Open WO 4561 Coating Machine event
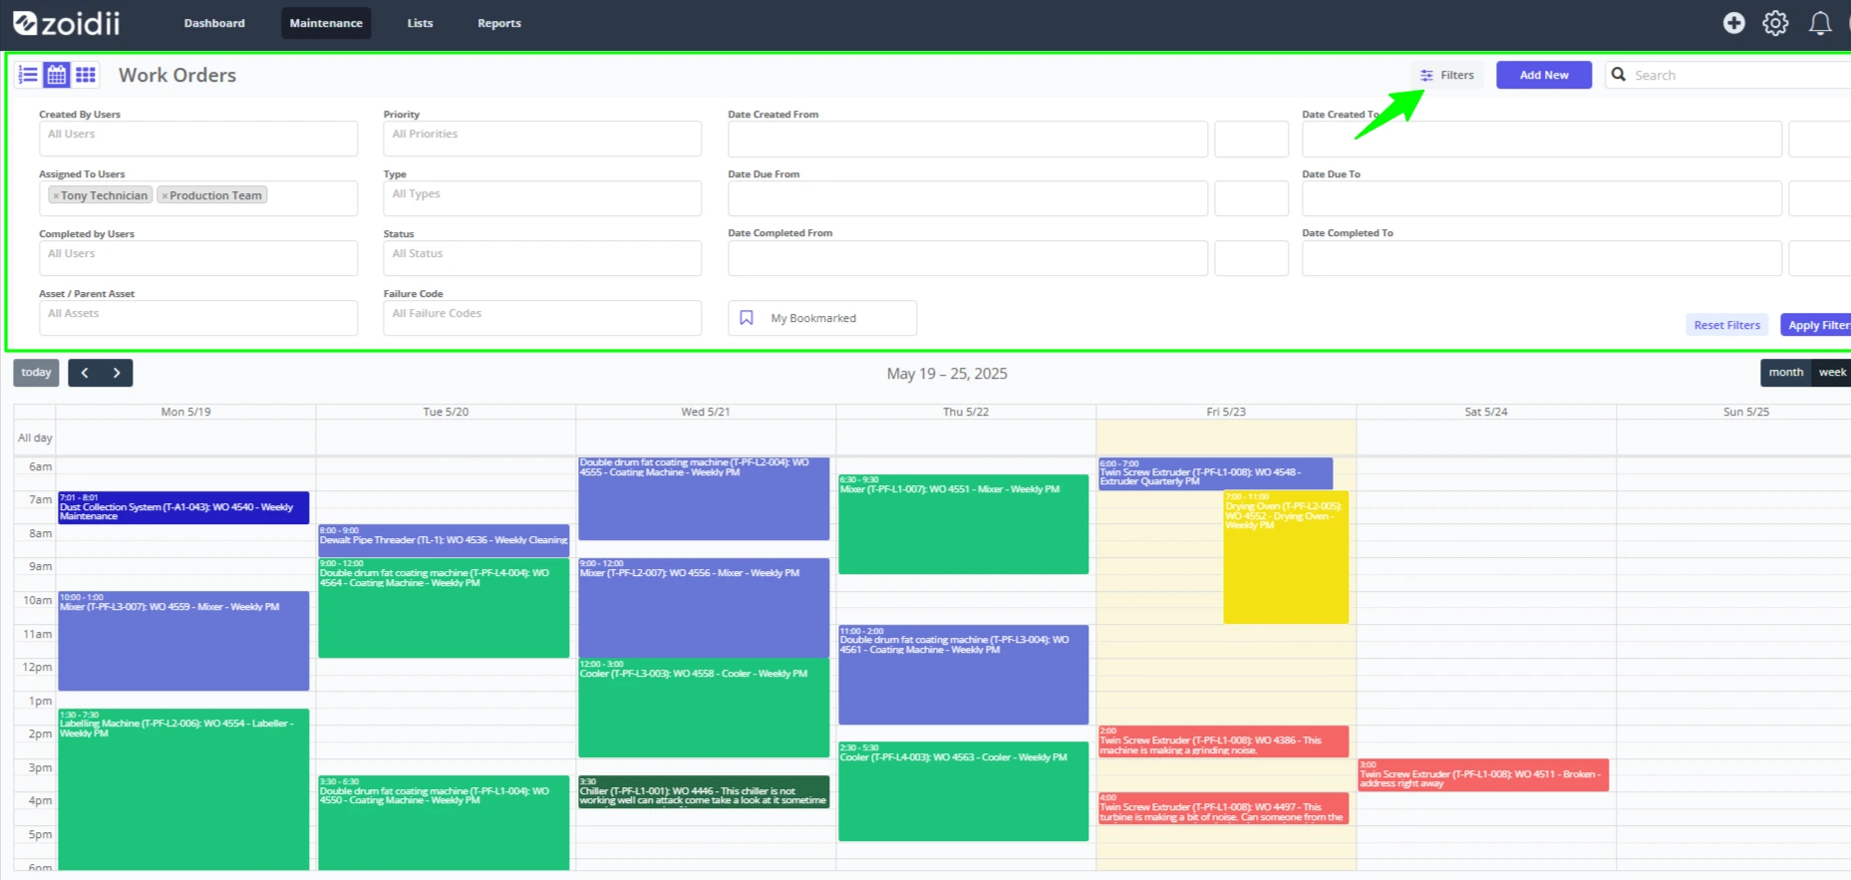Screen dimensions: 1851x880 [964, 675]
